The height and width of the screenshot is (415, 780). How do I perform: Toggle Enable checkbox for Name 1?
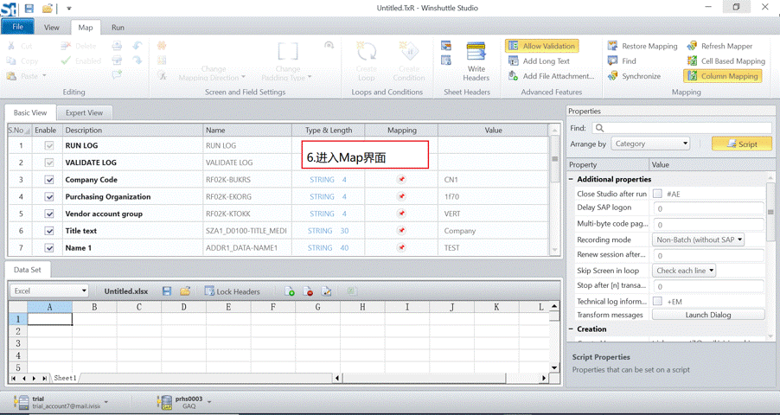[x=48, y=247]
